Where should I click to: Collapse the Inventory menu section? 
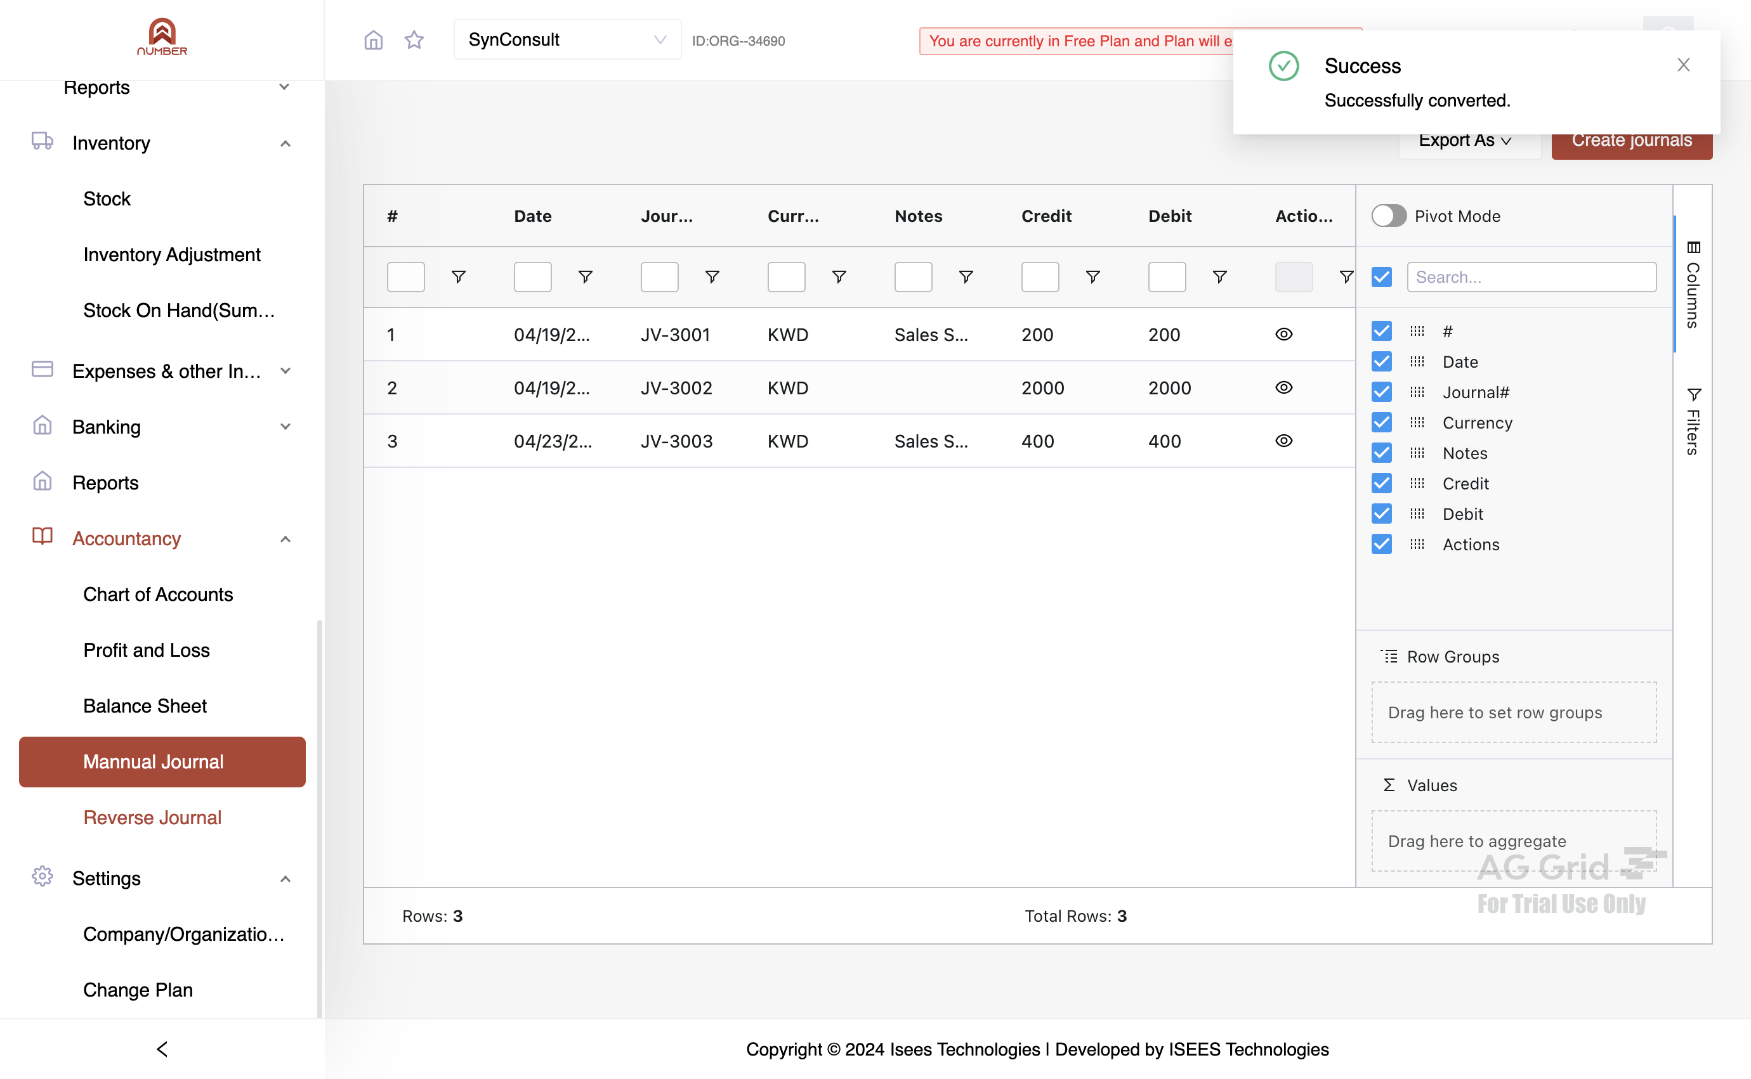(285, 143)
